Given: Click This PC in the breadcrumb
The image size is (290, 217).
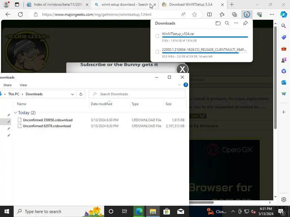Looking at the screenshot, I should pos(14,94).
